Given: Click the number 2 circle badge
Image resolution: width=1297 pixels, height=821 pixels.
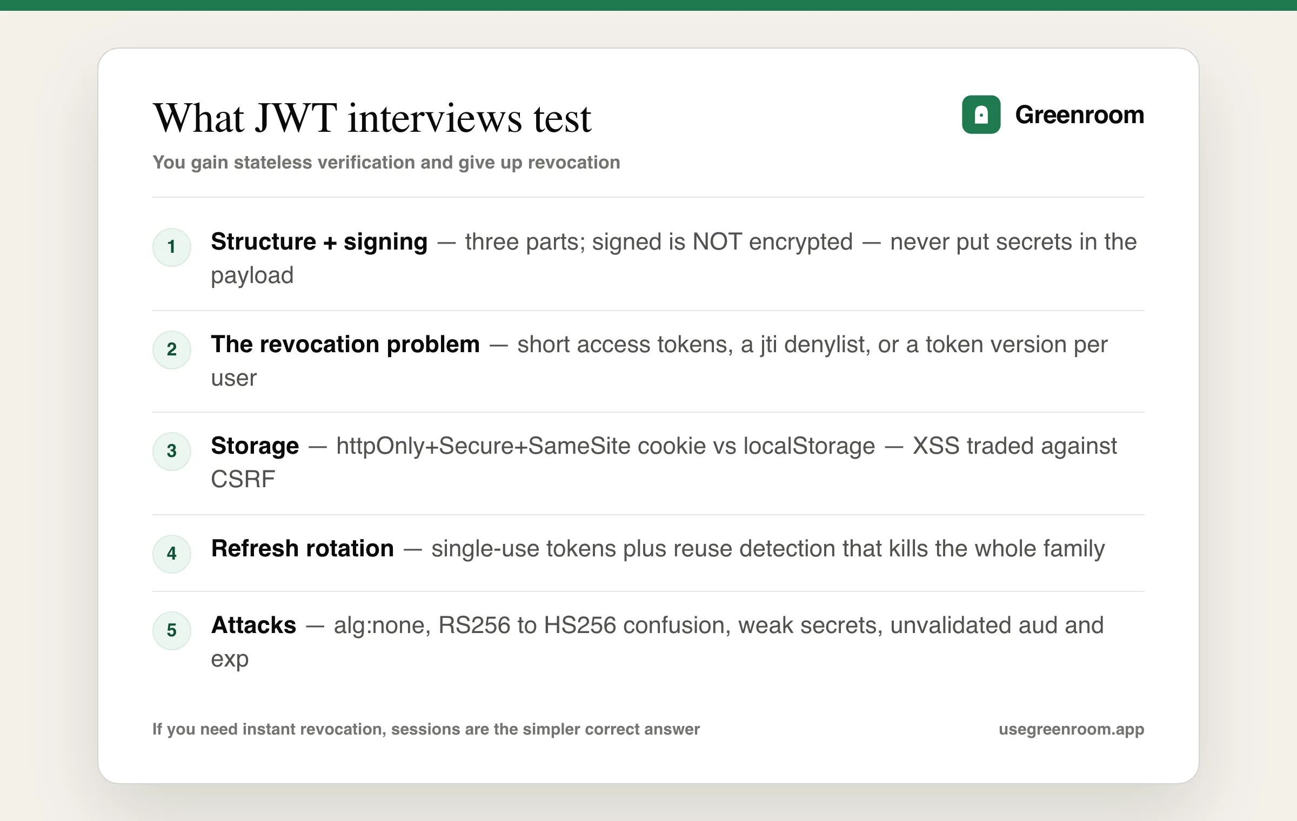Looking at the screenshot, I should tap(172, 350).
